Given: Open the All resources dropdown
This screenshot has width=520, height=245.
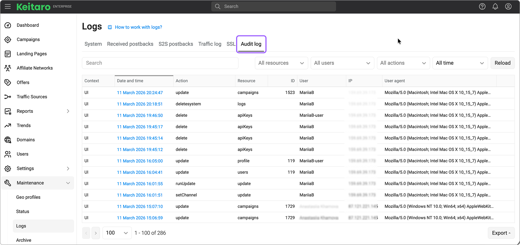Looking at the screenshot, I should click(281, 63).
